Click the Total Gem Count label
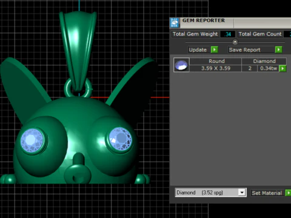This screenshot has height=218, width=291. pos(260,34)
